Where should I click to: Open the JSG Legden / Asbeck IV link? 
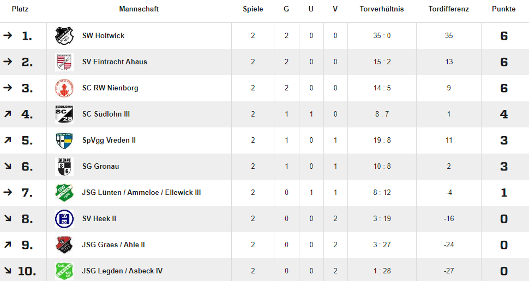click(x=123, y=271)
